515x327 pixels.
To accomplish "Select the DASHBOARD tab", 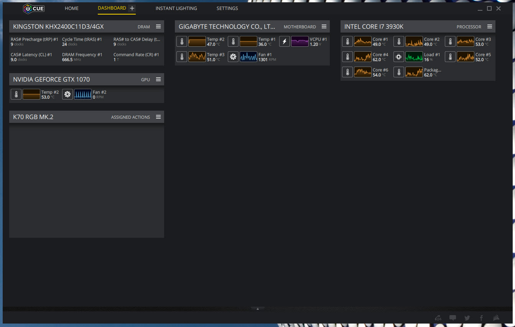I will click(112, 8).
